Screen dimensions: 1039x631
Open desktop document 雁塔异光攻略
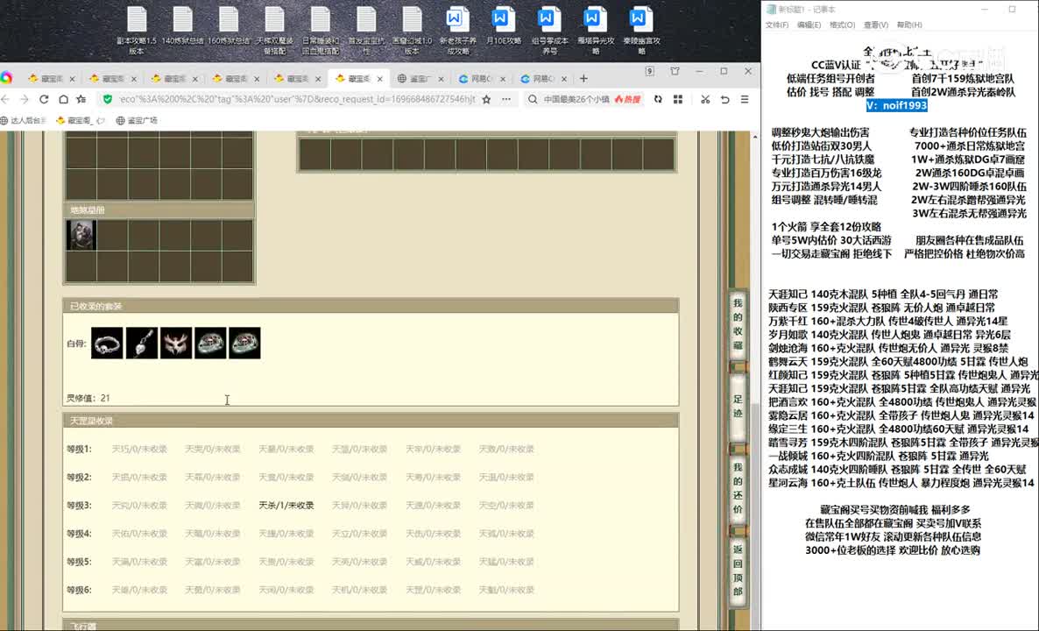[x=595, y=30]
